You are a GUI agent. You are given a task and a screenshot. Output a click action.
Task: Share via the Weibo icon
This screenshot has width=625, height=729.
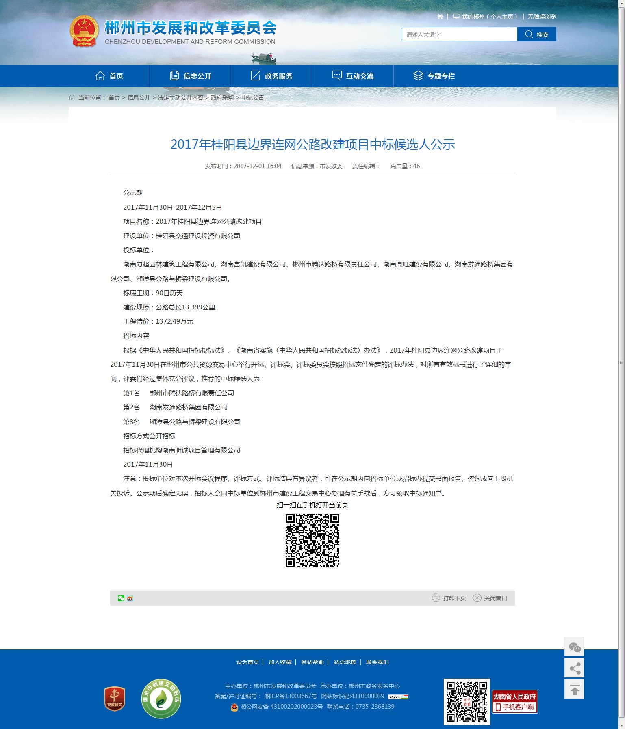coord(130,598)
